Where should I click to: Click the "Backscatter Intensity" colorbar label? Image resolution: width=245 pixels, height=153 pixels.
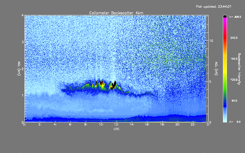pos(239,69)
